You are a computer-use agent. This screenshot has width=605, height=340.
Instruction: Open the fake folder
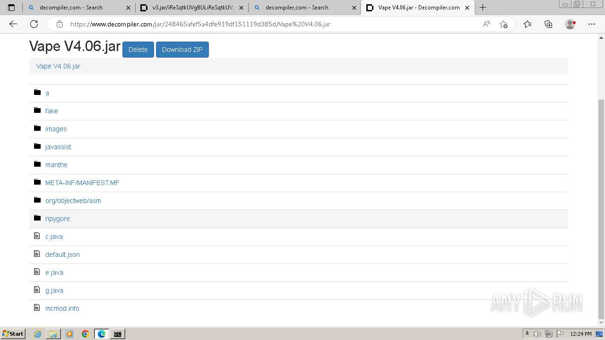pos(52,111)
